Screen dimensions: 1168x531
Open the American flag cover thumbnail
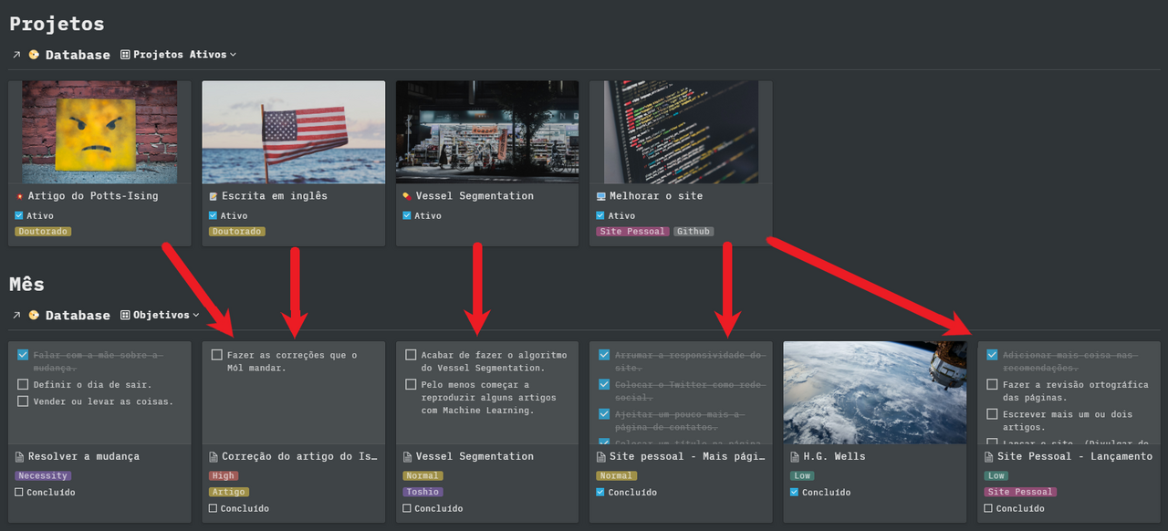click(293, 132)
